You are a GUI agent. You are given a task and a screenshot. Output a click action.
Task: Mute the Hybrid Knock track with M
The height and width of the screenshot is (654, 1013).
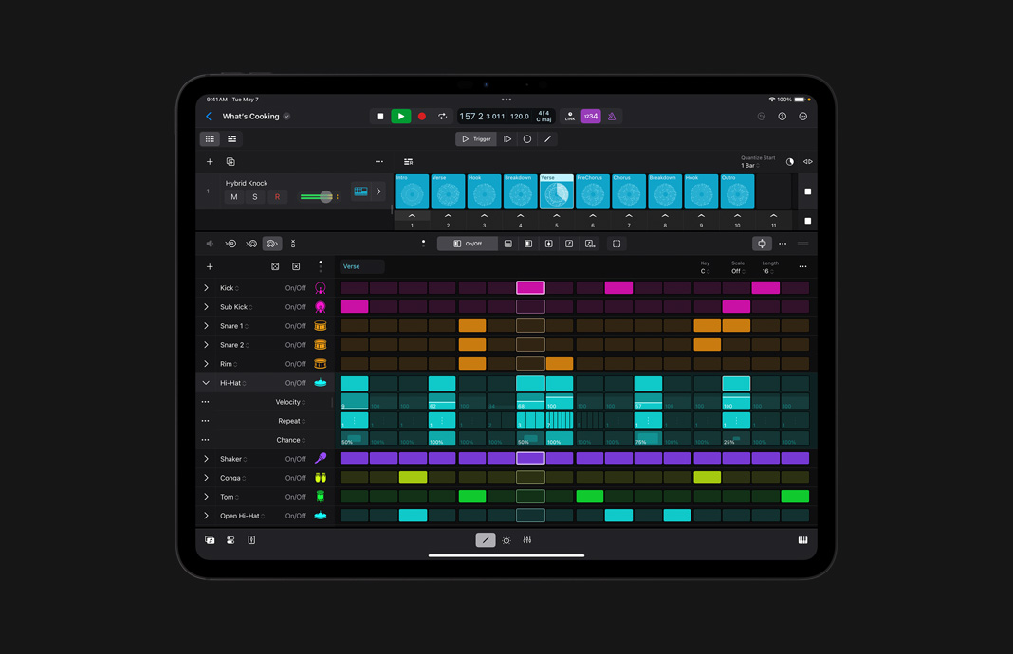click(x=233, y=196)
